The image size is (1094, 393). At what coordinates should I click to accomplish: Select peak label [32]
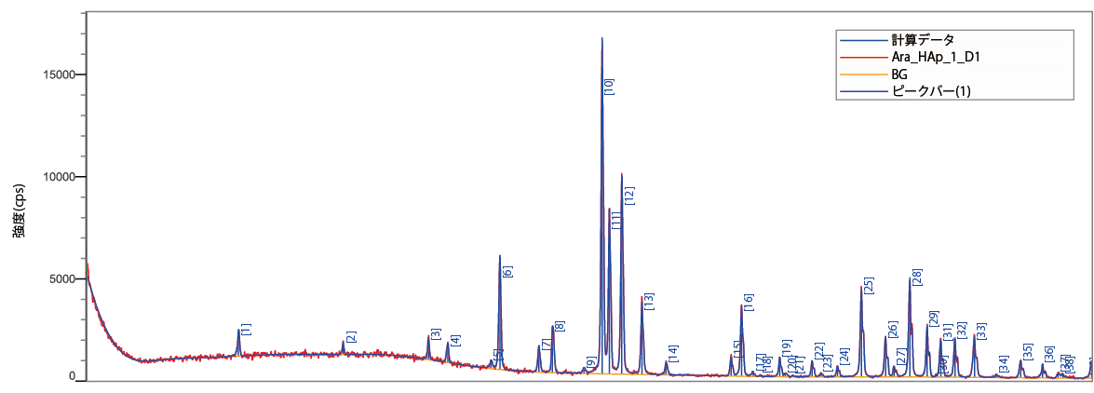(962, 331)
